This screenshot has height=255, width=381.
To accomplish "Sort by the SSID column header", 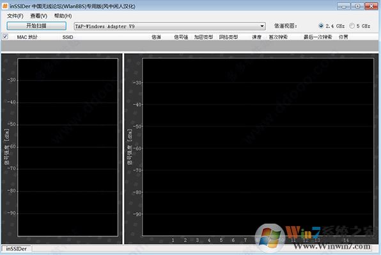I will click(x=68, y=37).
